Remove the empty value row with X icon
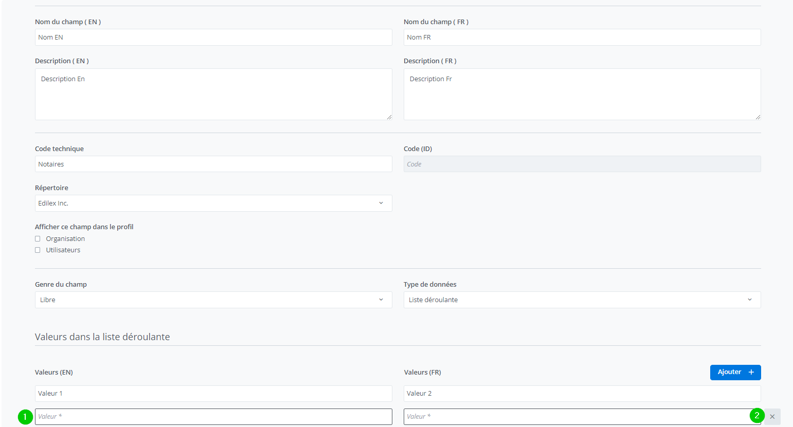The width and height of the screenshot is (793, 427). 772,417
